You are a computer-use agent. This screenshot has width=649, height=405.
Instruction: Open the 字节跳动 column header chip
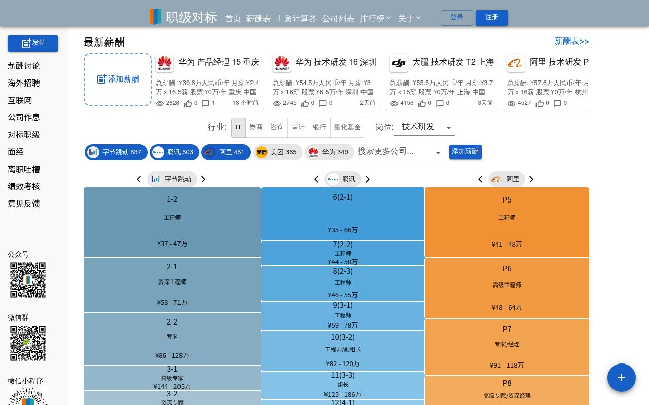click(172, 179)
